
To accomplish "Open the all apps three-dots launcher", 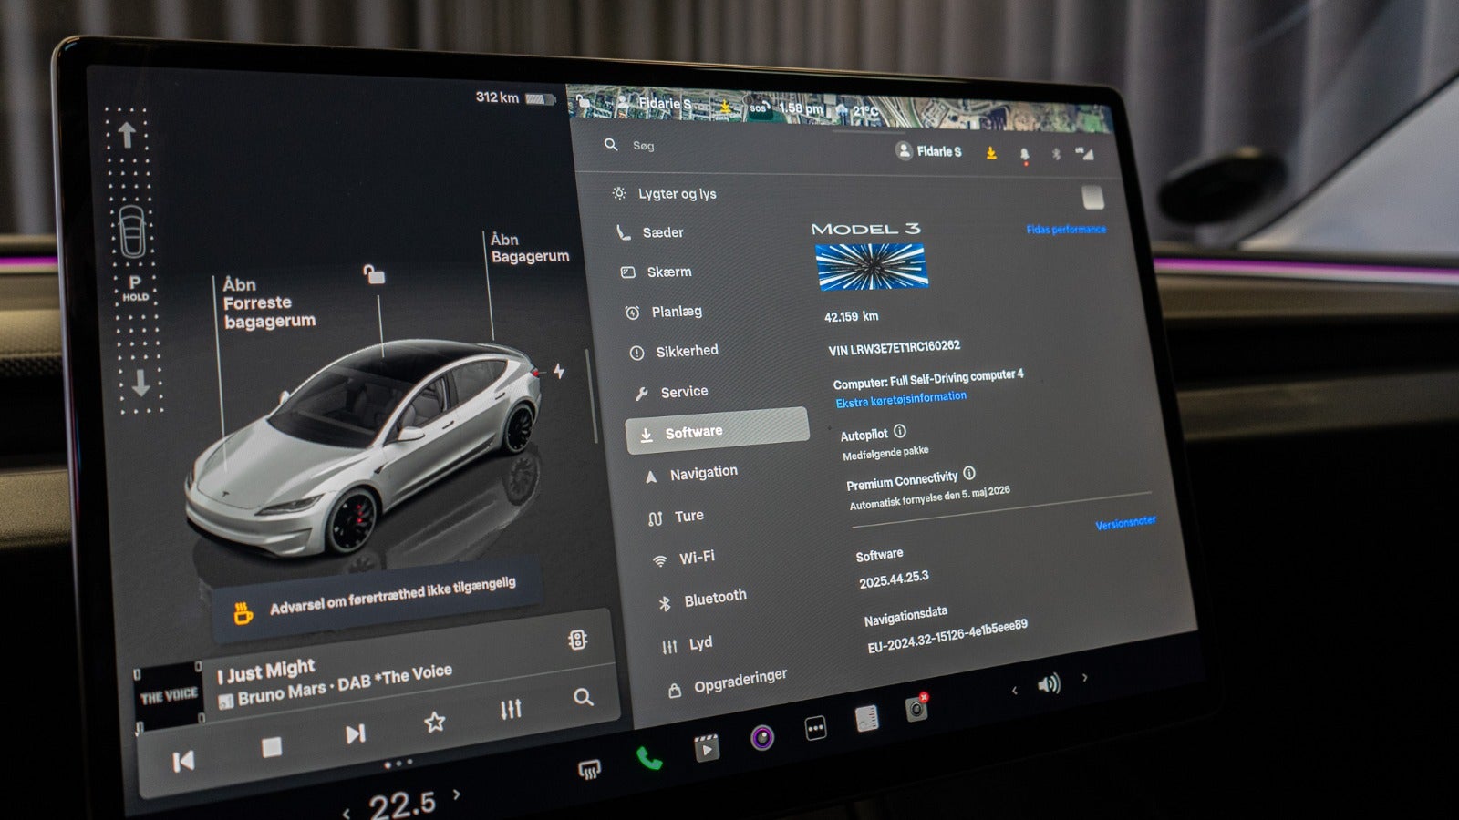I will point(815,728).
